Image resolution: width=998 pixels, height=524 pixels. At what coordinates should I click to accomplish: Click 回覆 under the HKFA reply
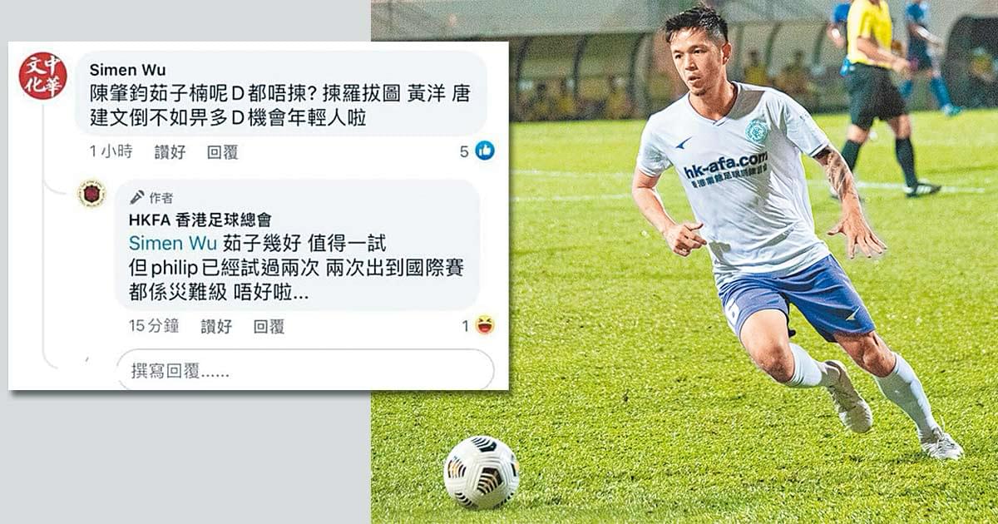pyautogui.click(x=269, y=326)
